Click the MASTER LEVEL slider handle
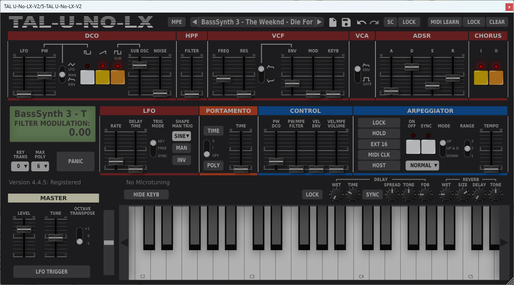Viewport: 514px width, 285px height. pos(24,229)
